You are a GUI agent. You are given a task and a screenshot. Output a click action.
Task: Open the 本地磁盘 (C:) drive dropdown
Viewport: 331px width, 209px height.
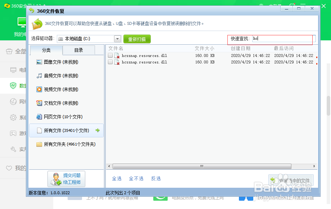pos(117,39)
